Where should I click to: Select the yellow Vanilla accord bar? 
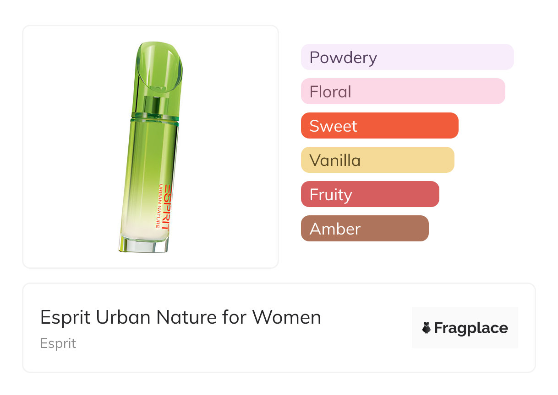[x=377, y=160]
